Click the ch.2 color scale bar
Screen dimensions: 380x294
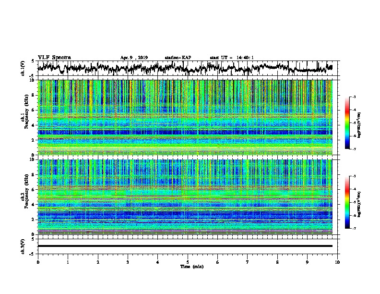tap(347, 202)
